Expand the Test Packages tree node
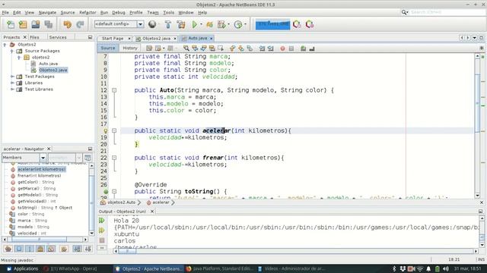Image resolution: width=487 pixels, height=273 pixels. click(x=12, y=77)
